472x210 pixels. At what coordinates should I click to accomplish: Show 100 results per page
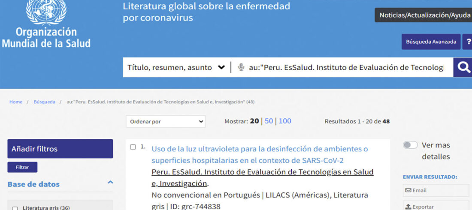click(x=285, y=121)
